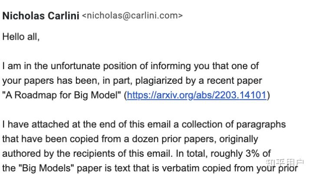
Task: Click the 知乎用户 watermark
Action: [285, 163]
